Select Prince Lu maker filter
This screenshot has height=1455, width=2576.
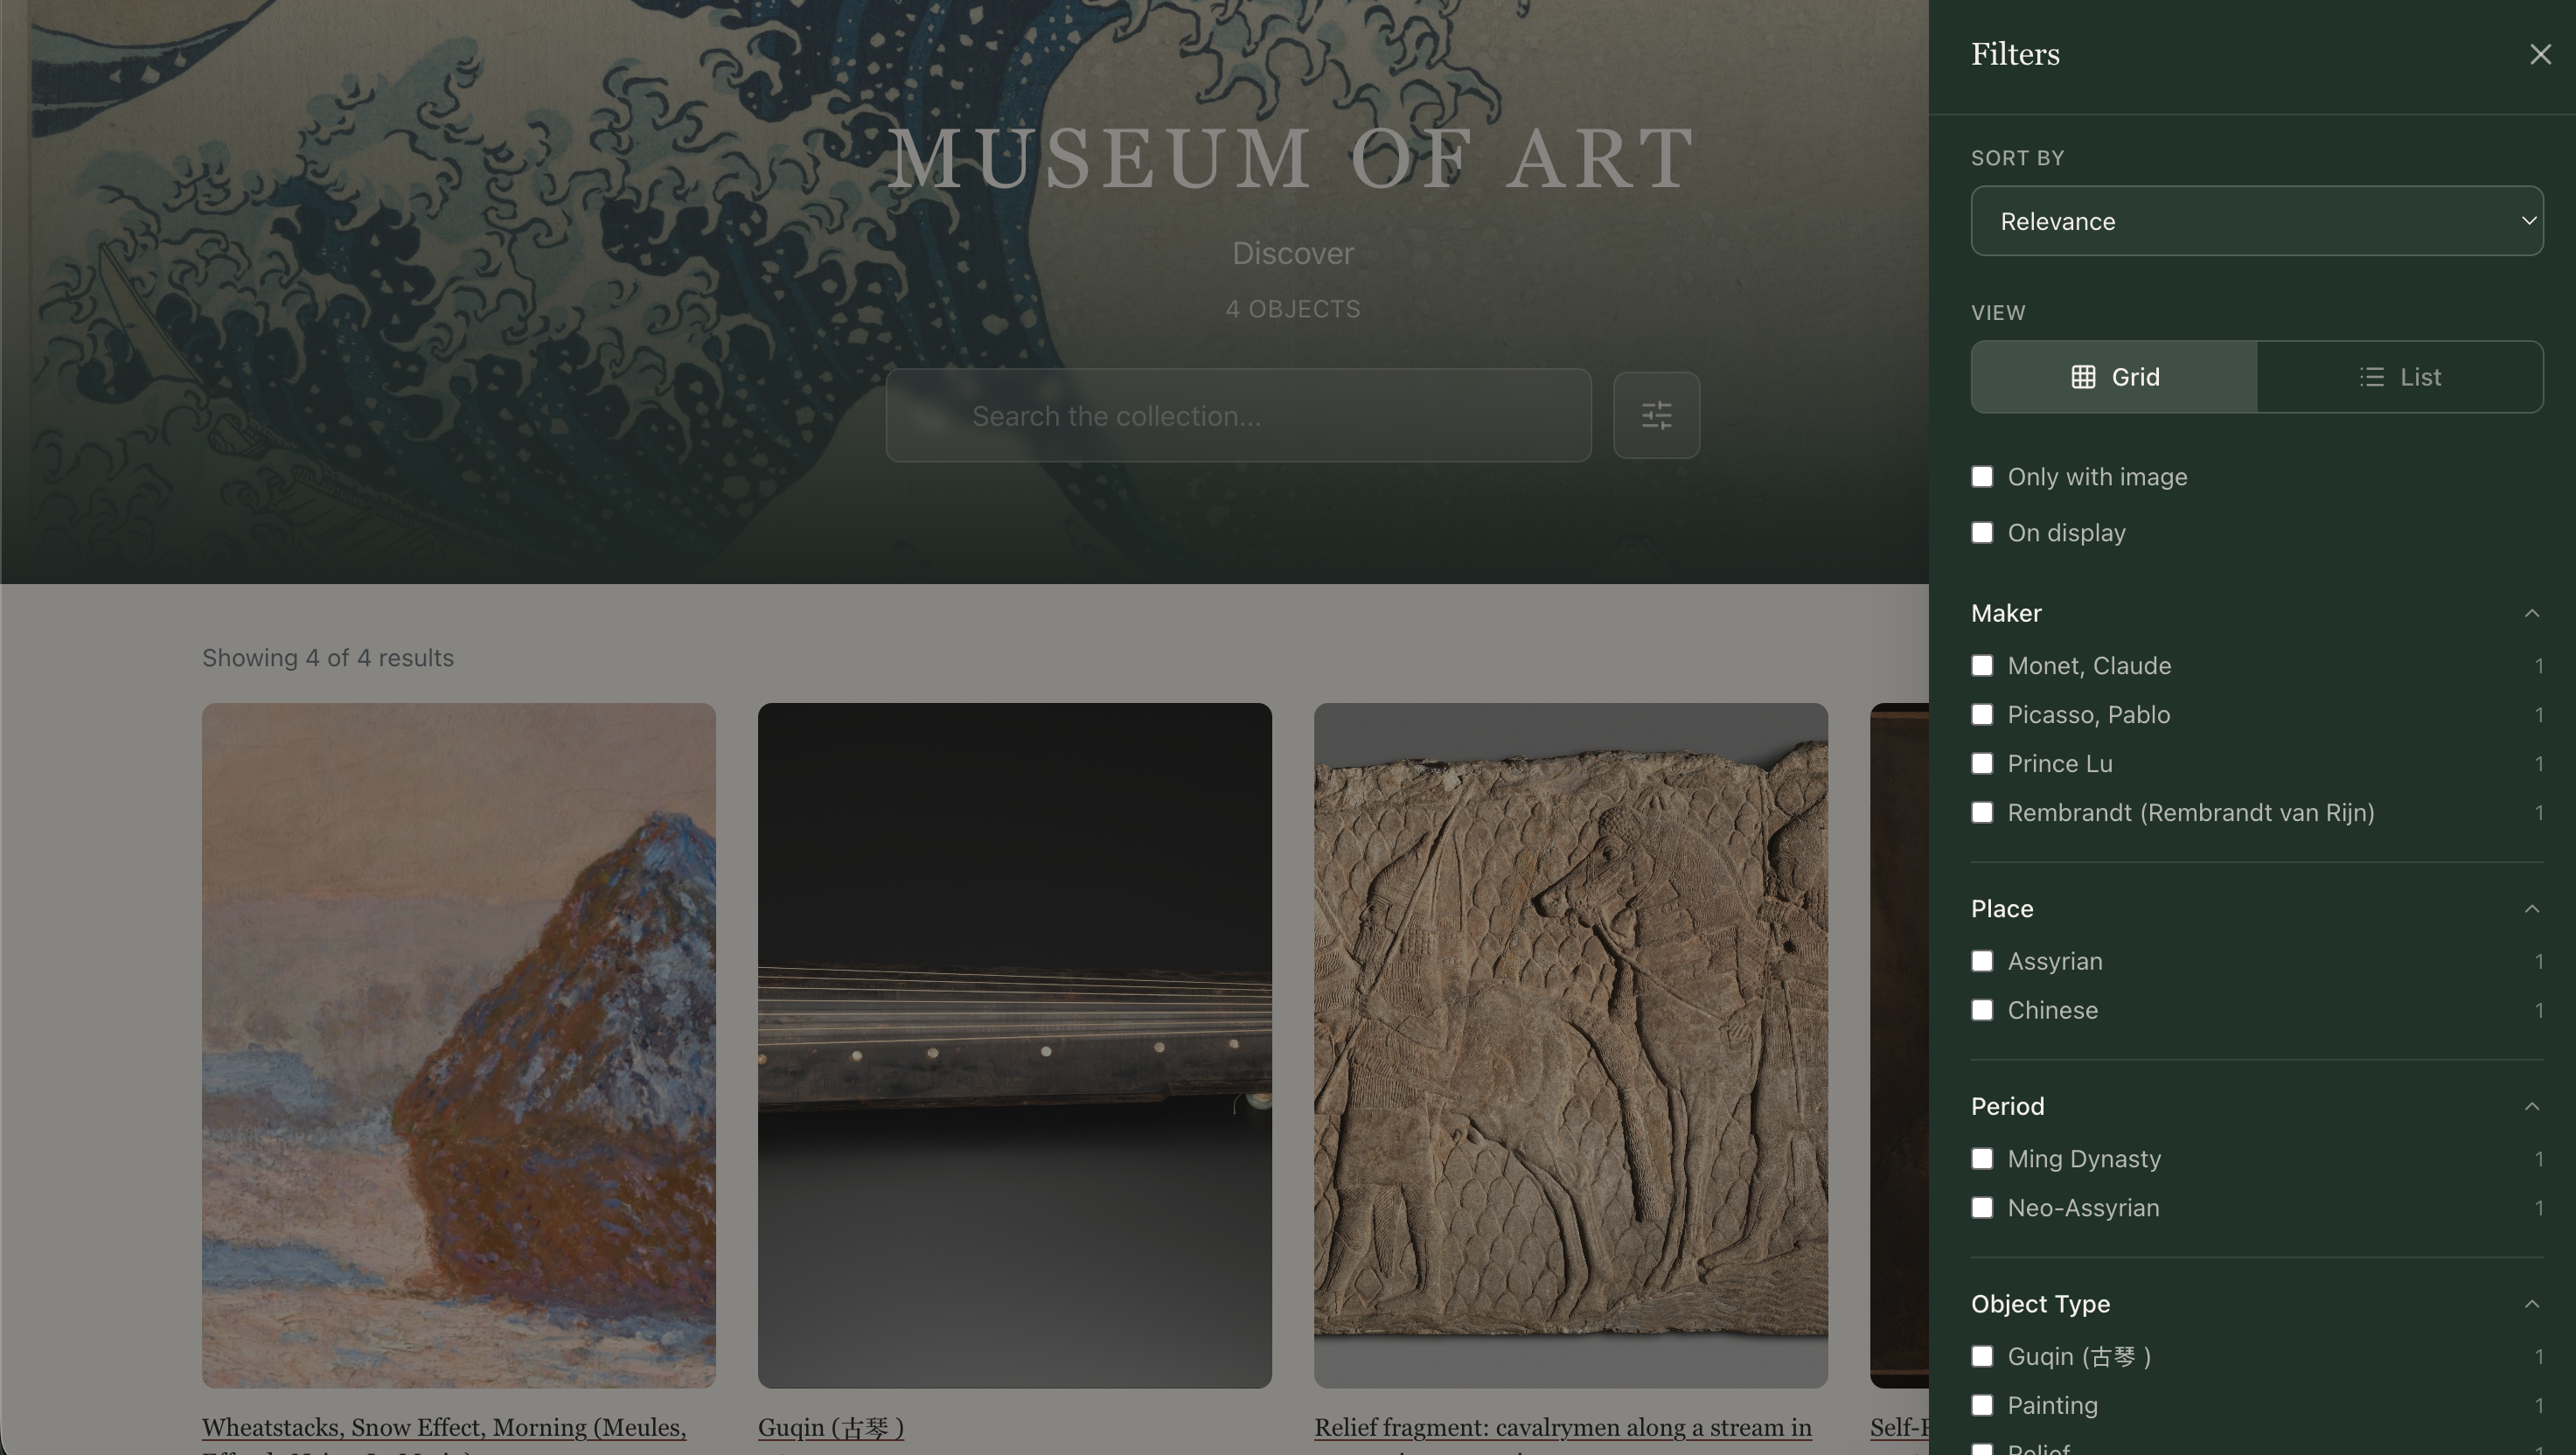(1982, 764)
